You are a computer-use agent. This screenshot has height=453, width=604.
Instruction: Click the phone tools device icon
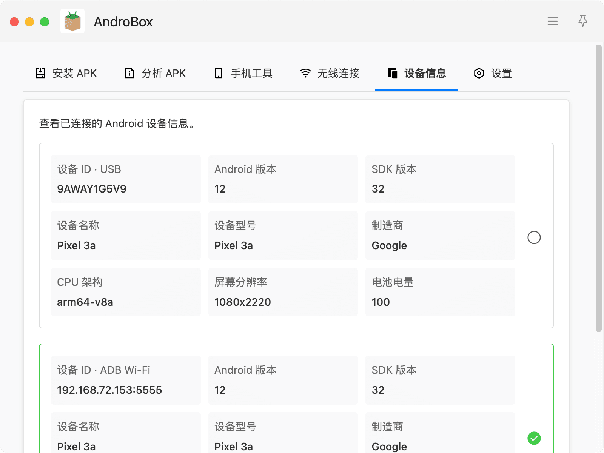tap(219, 73)
